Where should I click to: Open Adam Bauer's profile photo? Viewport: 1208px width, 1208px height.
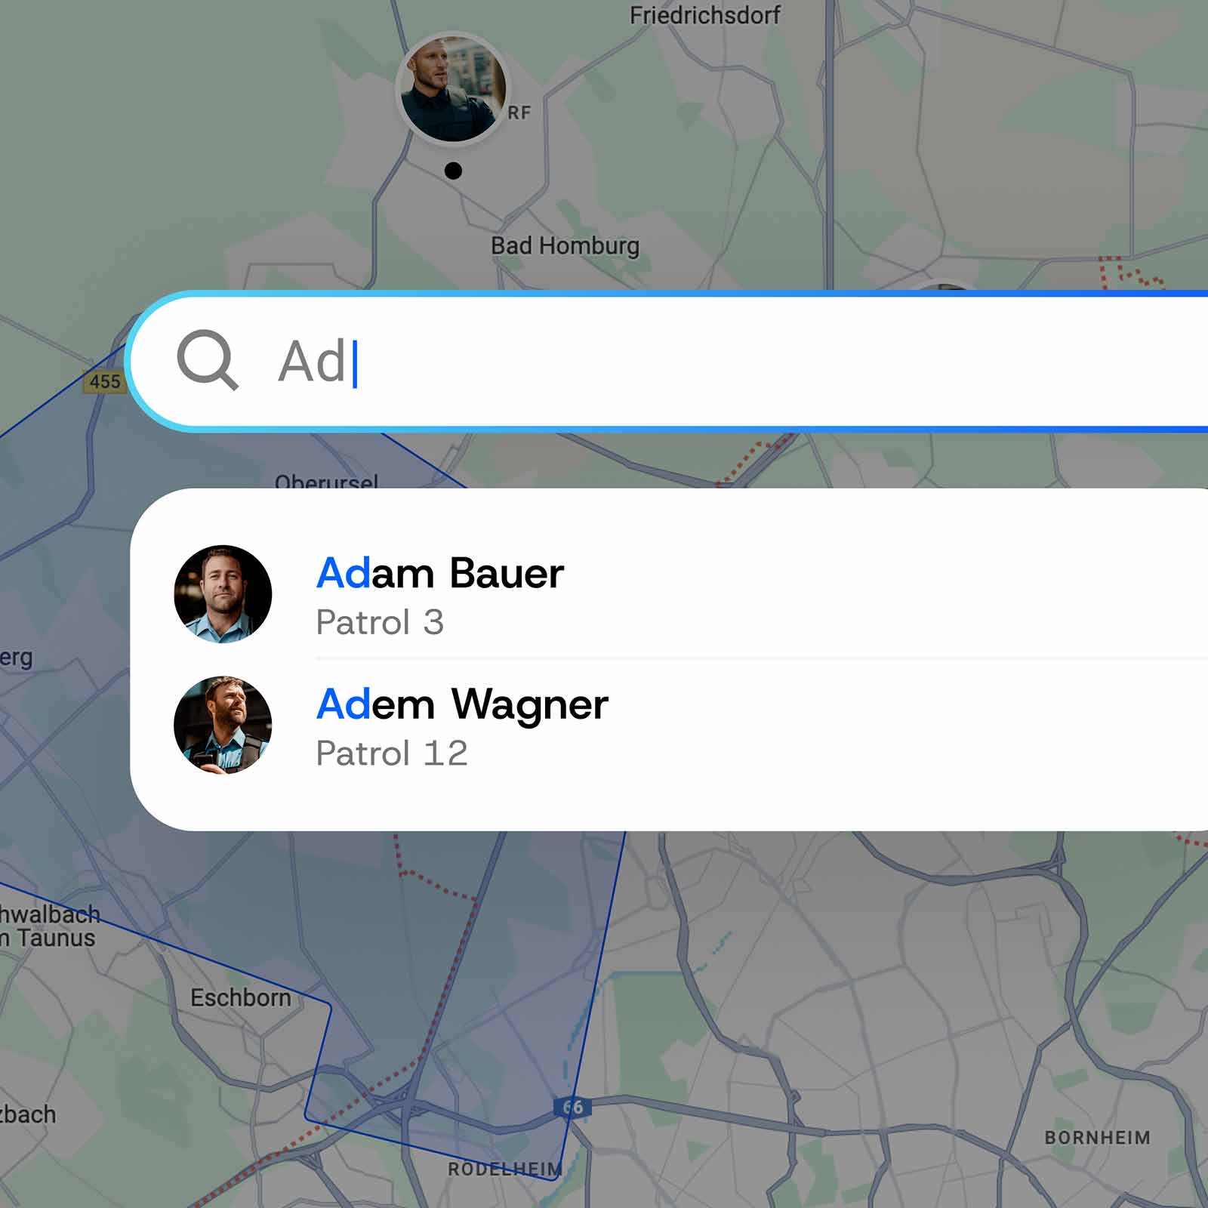pos(223,594)
